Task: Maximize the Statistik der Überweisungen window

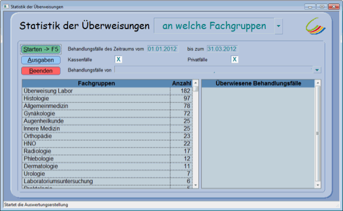Action: (x=322, y=7)
